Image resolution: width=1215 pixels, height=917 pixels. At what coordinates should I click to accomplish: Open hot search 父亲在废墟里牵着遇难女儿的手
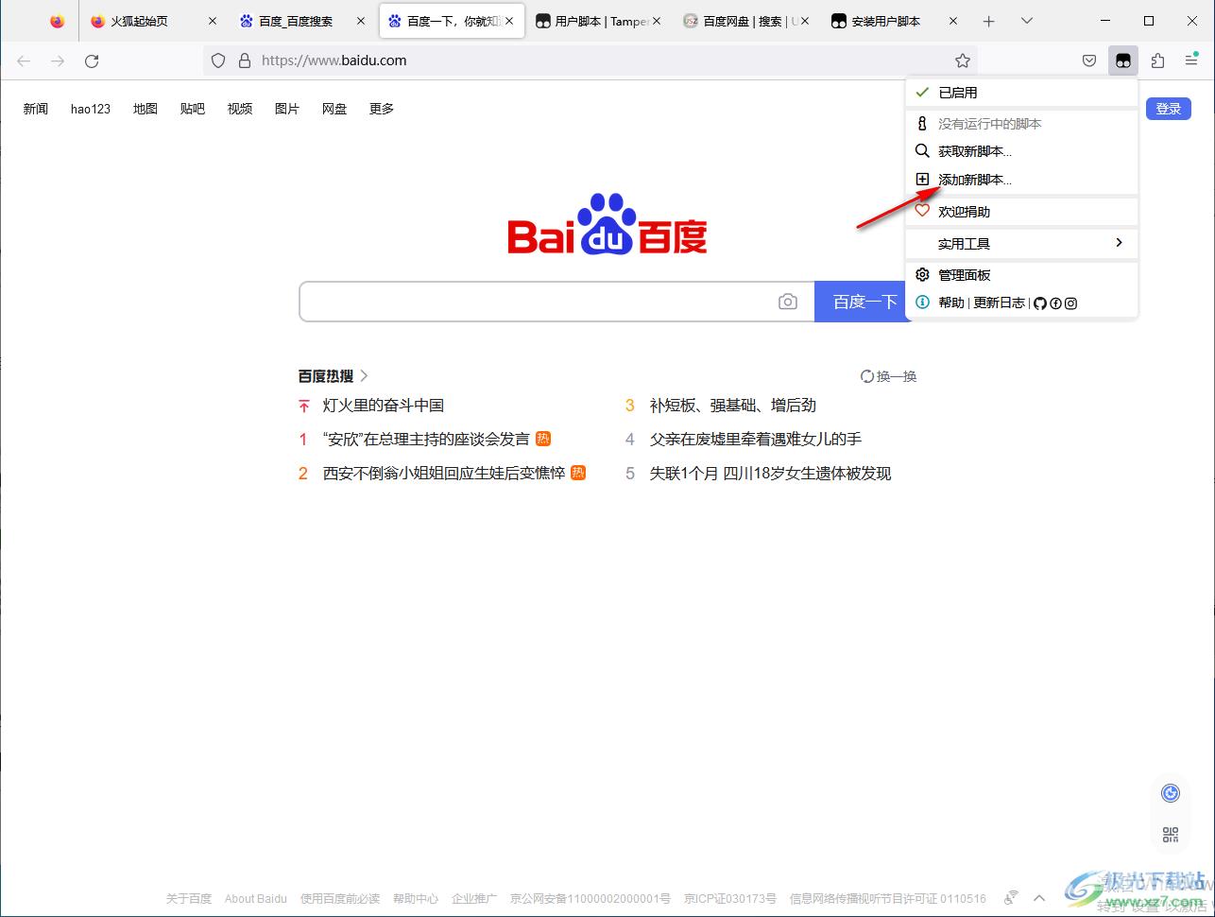756,440
